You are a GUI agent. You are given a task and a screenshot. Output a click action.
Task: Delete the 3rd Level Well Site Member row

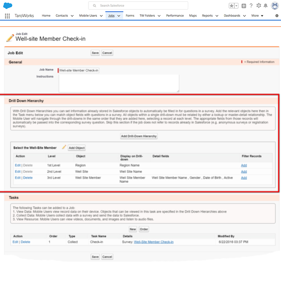coord(28,178)
